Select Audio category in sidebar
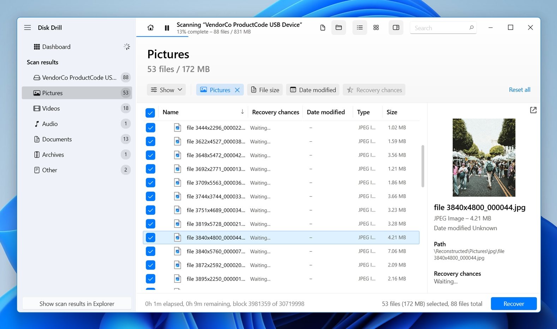 (77, 124)
